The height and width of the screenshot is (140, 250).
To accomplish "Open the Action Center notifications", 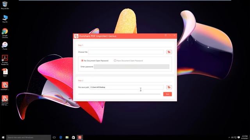I will (x=239, y=137).
